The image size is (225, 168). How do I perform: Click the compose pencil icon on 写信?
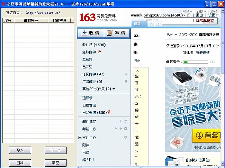[110, 33]
